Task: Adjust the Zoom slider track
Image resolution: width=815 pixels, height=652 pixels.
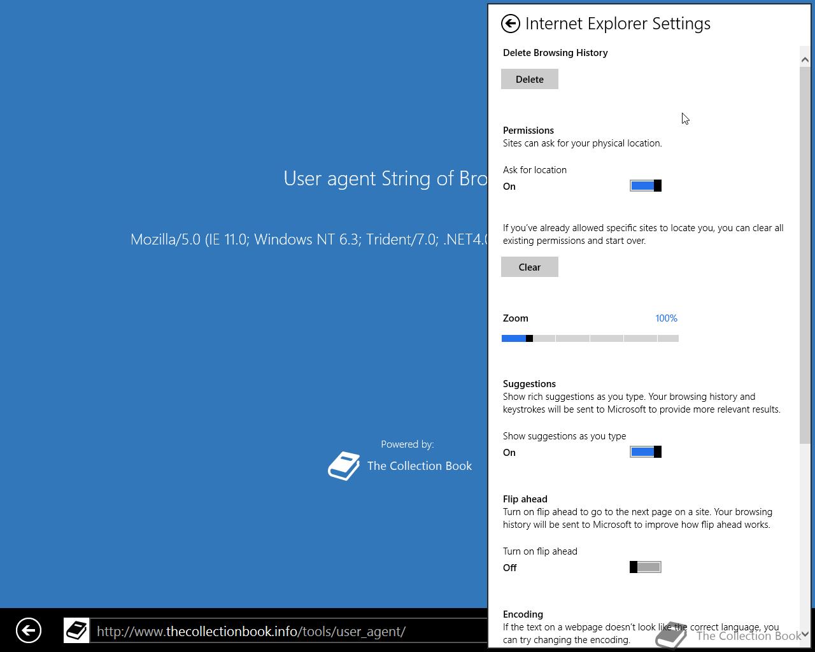Action: tap(590, 338)
